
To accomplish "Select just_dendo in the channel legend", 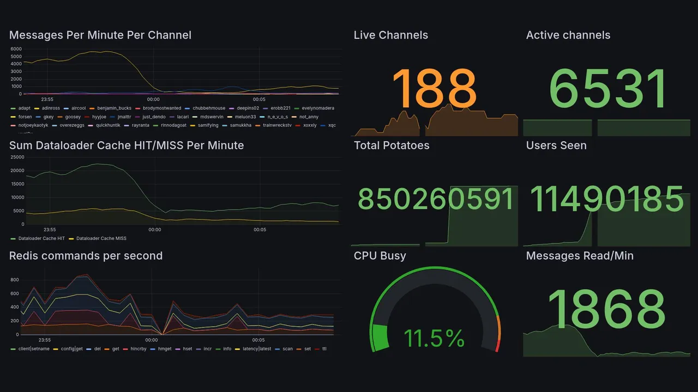I will (150, 117).
